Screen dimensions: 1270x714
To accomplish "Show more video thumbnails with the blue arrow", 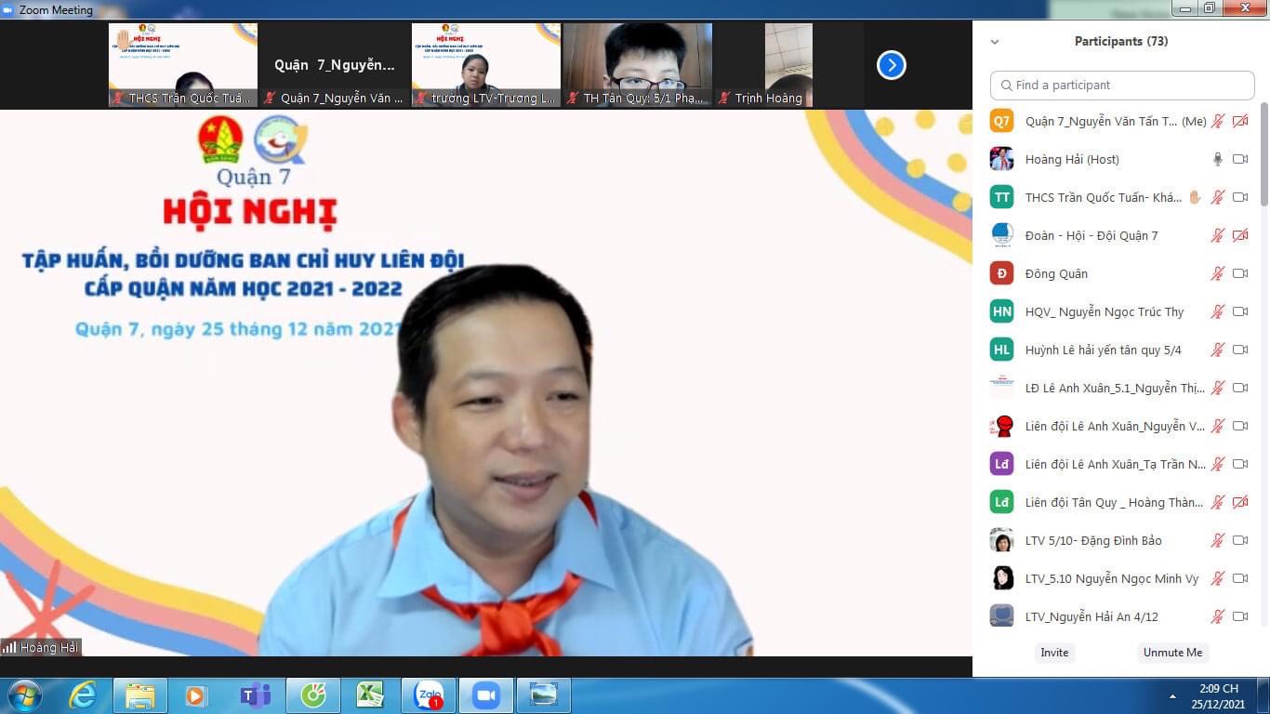I will [892, 65].
